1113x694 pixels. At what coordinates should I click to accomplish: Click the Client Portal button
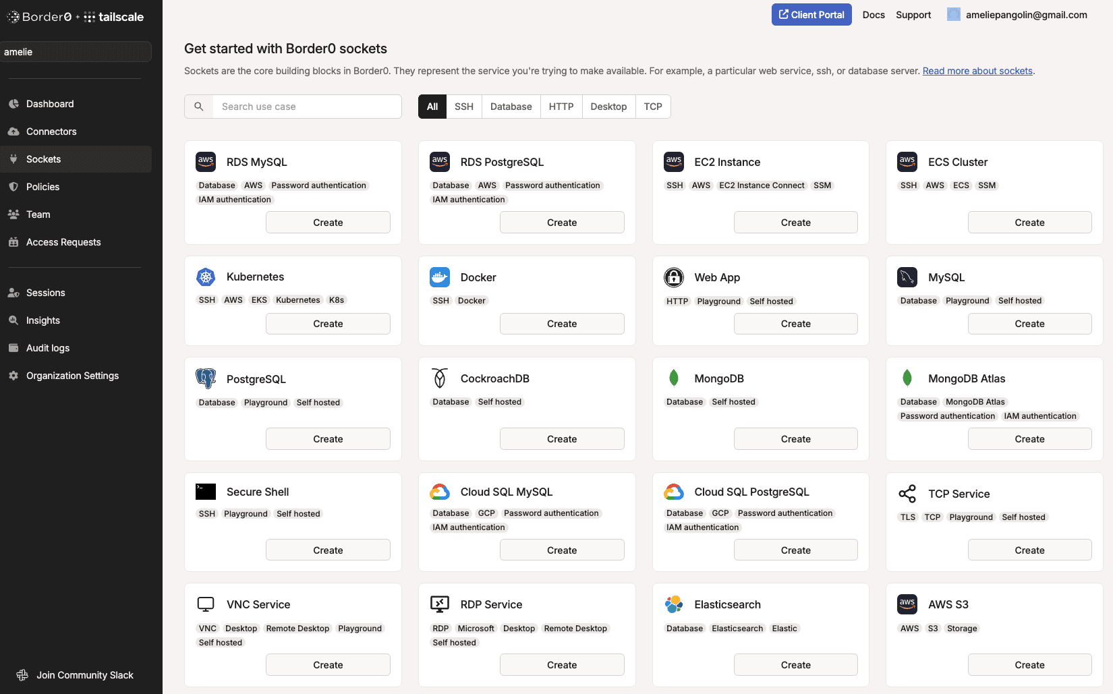pos(811,15)
